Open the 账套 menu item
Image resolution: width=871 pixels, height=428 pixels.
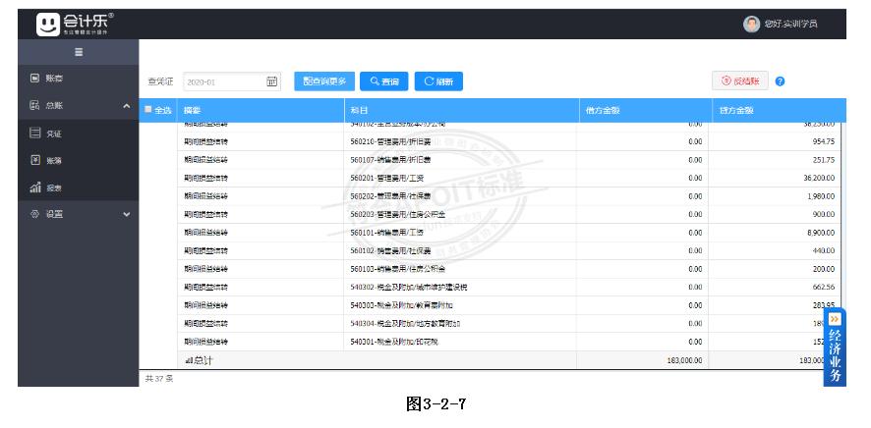tap(79, 79)
